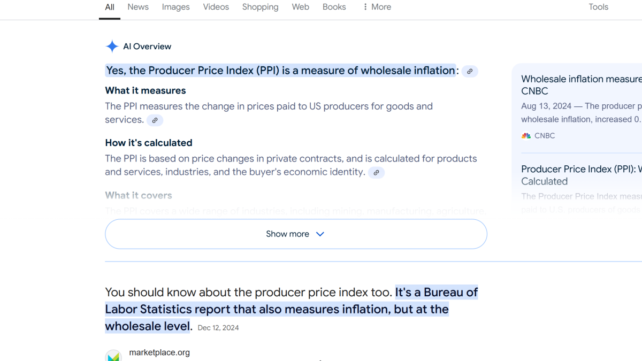Visit the marketplace.org result link

(x=159, y=352)
